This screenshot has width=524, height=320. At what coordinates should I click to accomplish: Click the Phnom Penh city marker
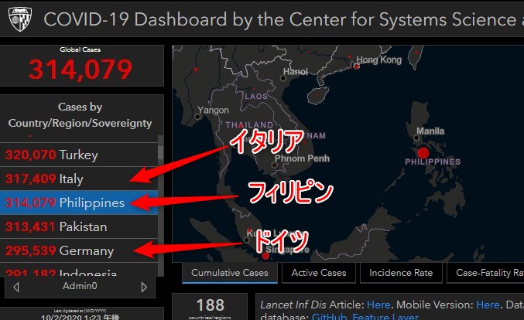coord(274,165)
